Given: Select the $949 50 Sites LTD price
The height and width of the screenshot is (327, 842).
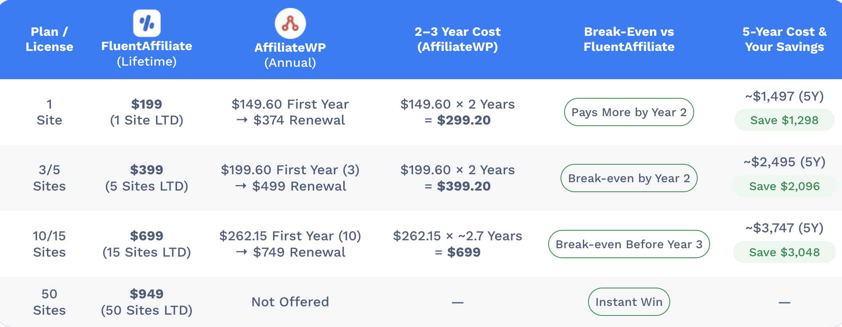Looking at the screenshot, I should click(x=147, y=302).
